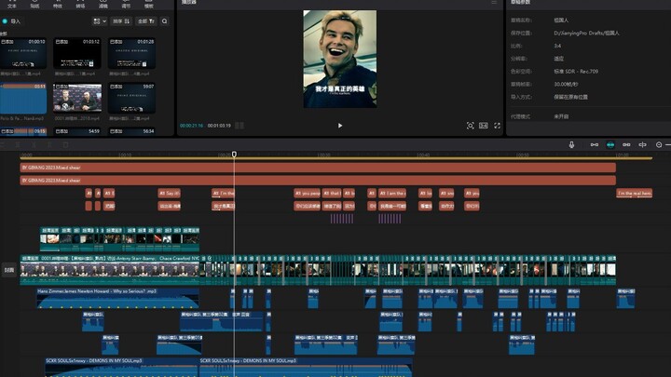Select the 'I am the' subtitle clip
The height and width of the screenshot is (377, 671).
392,194
